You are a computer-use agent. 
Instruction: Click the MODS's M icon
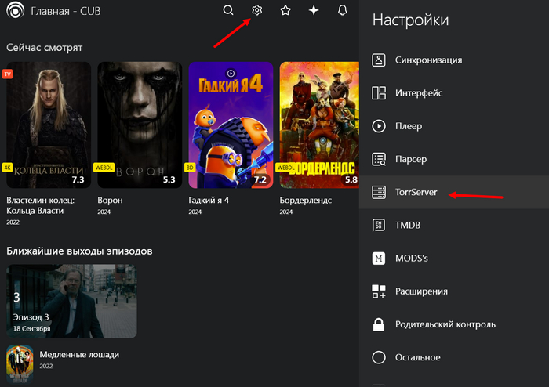[x=379, y=259]
